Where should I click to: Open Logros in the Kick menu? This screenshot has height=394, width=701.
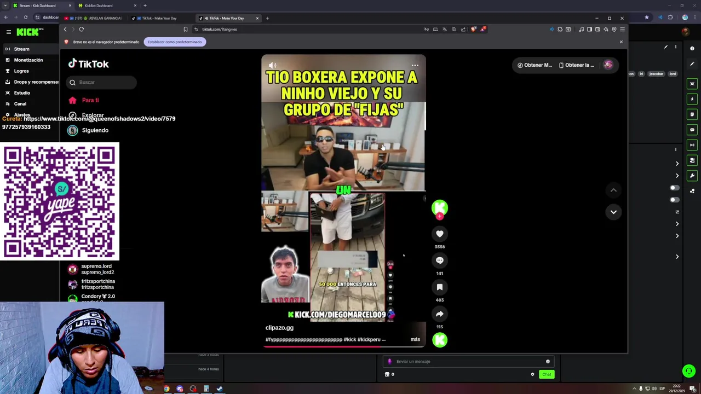click(21, 71)
